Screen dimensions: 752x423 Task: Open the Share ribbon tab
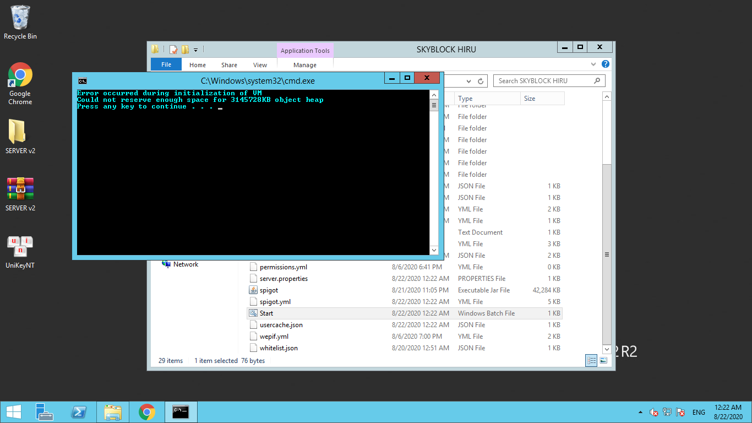pyautogui.click(x=229, y=65)
